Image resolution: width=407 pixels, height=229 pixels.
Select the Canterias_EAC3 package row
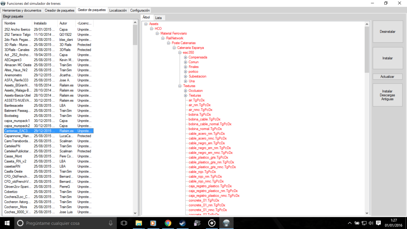(48, 131)
